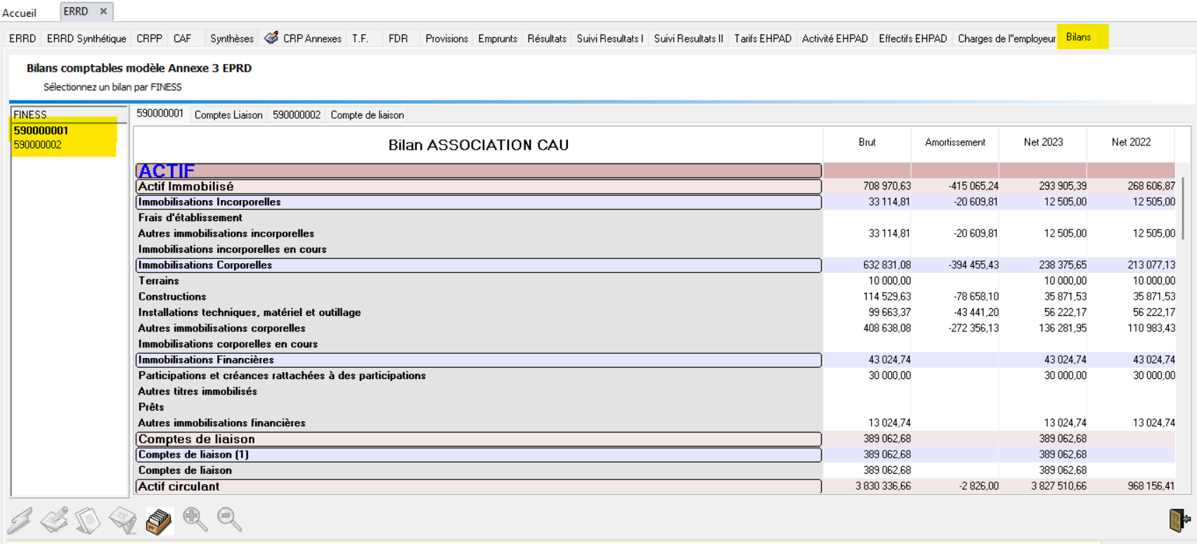Switch to the FDR tab
Screen dimensions: 1197x544
click(398, 39)
